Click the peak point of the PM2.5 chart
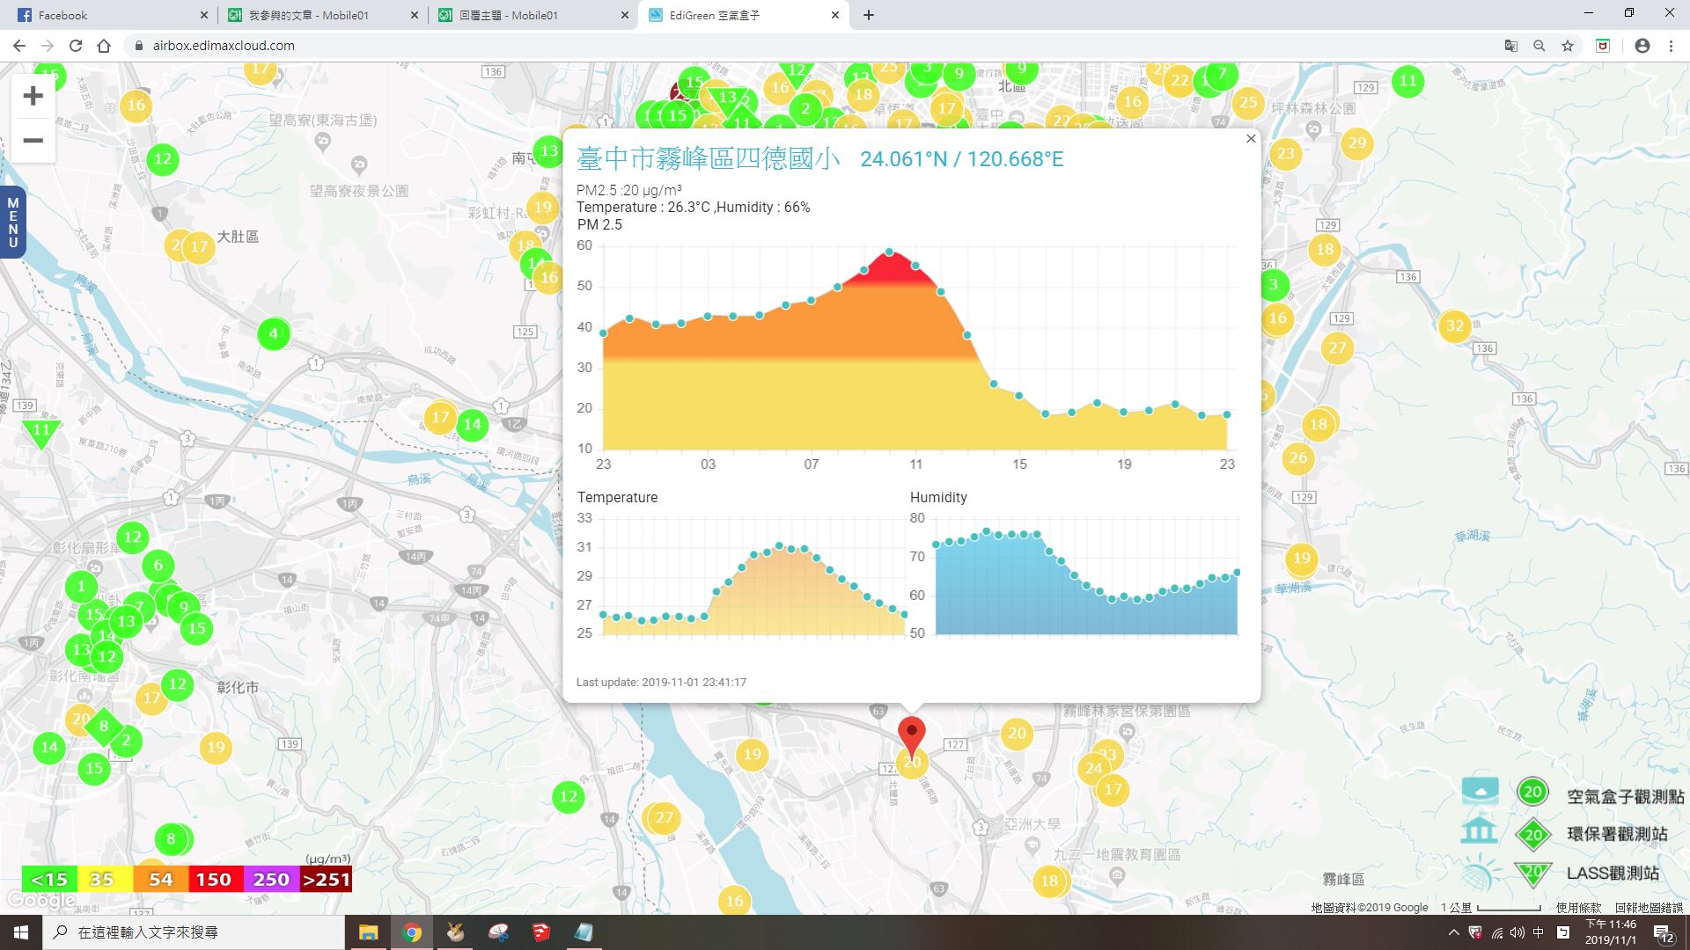The image size is (1690, 950). [890, 252]
